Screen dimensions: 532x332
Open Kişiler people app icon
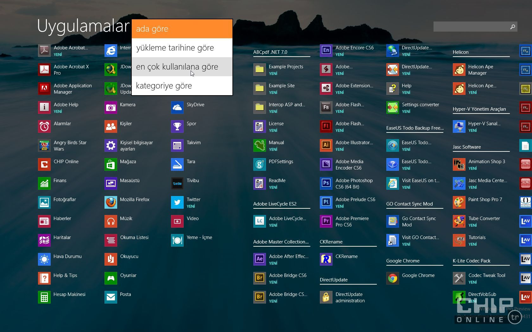tap(111, 126)
